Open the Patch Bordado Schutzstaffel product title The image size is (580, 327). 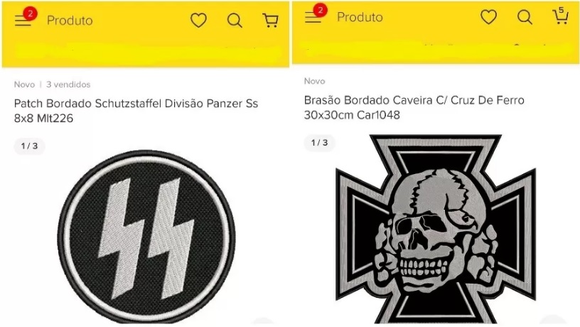(136, 111)
